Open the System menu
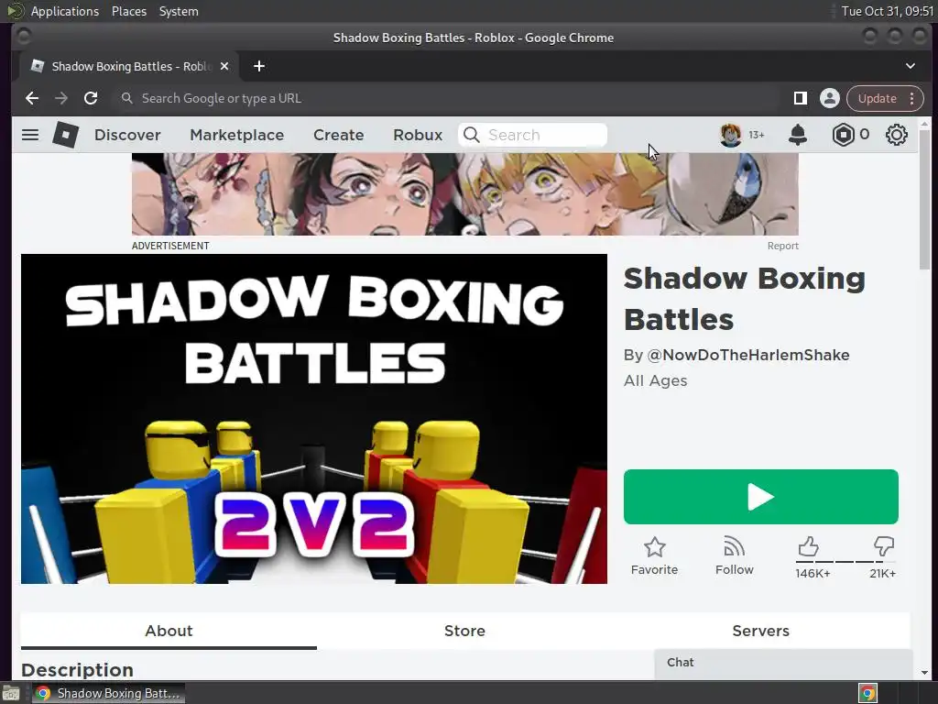Image resolution: width=938 pixels, height=704 pixels. pyautogui.click(x=179, y=11)
